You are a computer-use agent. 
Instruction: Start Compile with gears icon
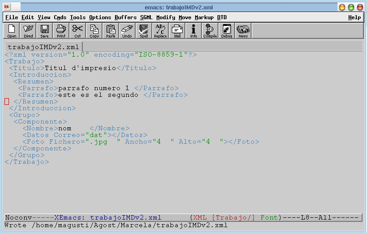point(210,31)
